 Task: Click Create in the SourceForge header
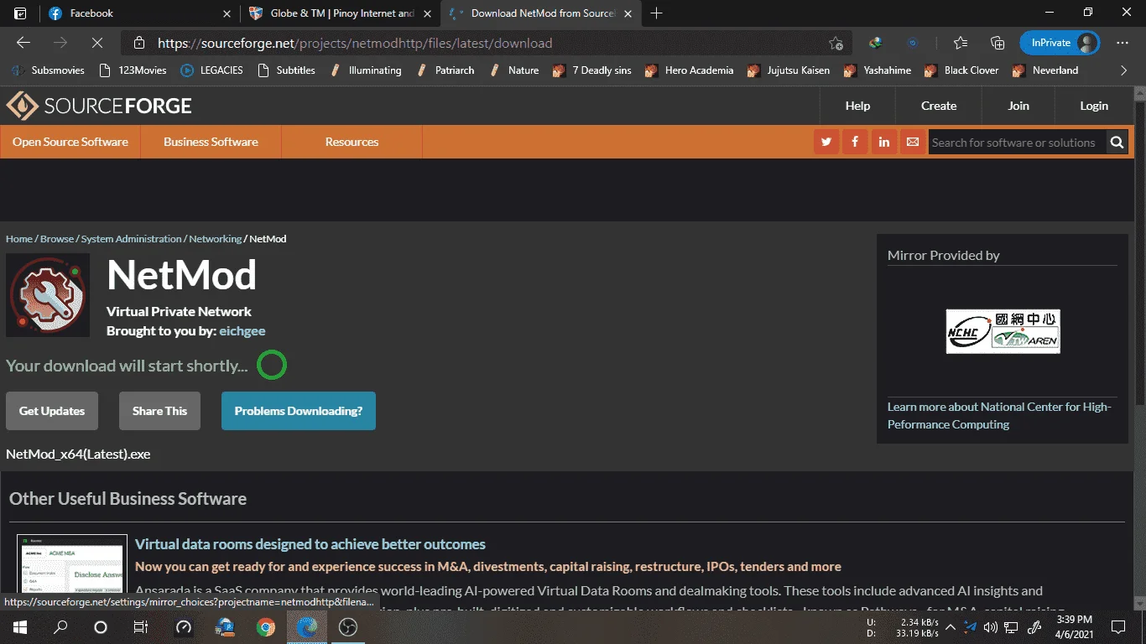coord(939,106)
